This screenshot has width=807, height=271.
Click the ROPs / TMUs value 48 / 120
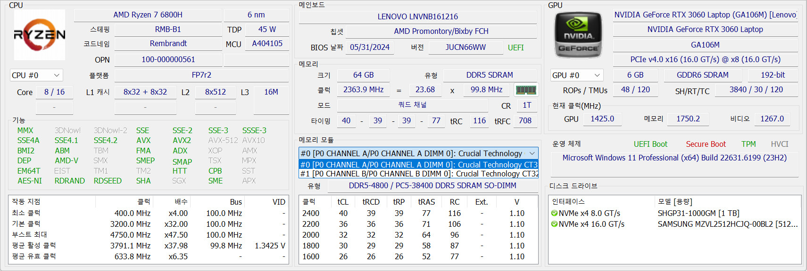click(635, 90)
